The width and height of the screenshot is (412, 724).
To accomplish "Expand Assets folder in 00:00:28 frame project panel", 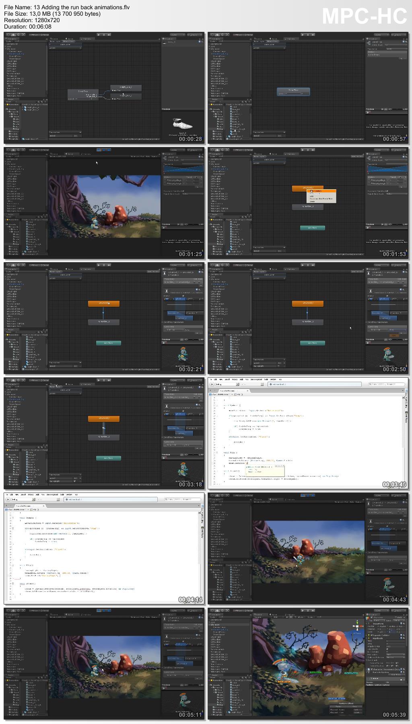I will point(6,109).
